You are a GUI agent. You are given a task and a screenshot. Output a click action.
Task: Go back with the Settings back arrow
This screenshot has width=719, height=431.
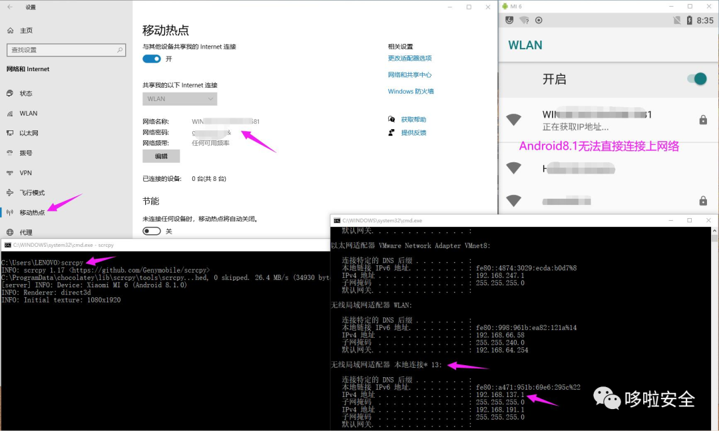[10, 7]
